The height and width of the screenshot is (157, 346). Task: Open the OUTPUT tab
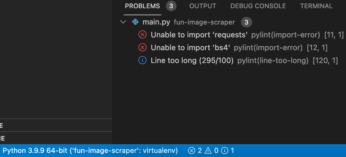click(203, 6)
